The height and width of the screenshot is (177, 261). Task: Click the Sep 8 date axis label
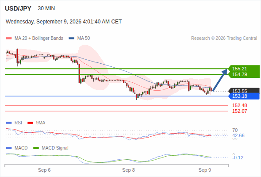[128, 170]
